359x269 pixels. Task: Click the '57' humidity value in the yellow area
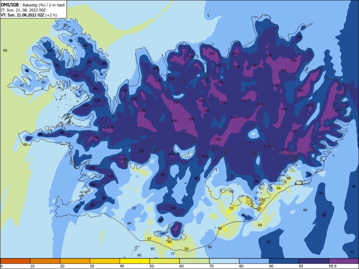tap(149, 239)
